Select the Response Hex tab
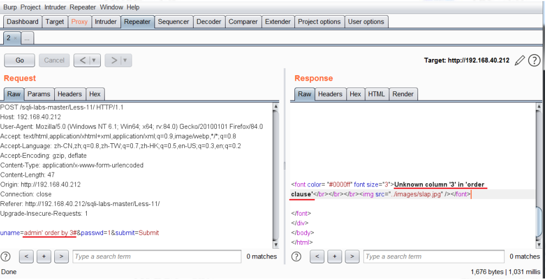 click(x=355, y=94)
